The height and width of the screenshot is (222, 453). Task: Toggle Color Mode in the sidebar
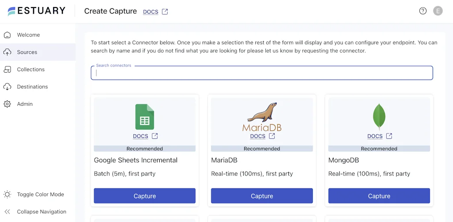40,195
